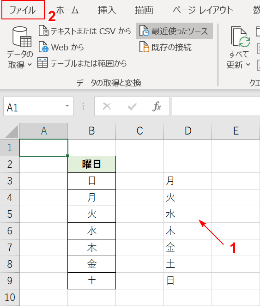Click cell B7 containing 木
Viewport: 260px width, 306px height.
coord(91,247)
